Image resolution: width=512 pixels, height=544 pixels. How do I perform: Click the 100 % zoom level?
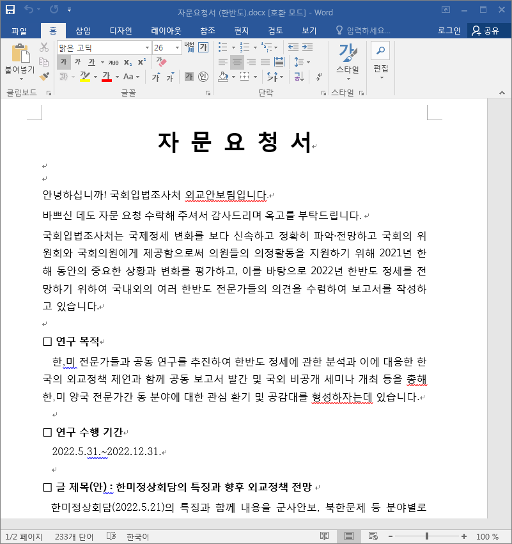pos(487,537)
